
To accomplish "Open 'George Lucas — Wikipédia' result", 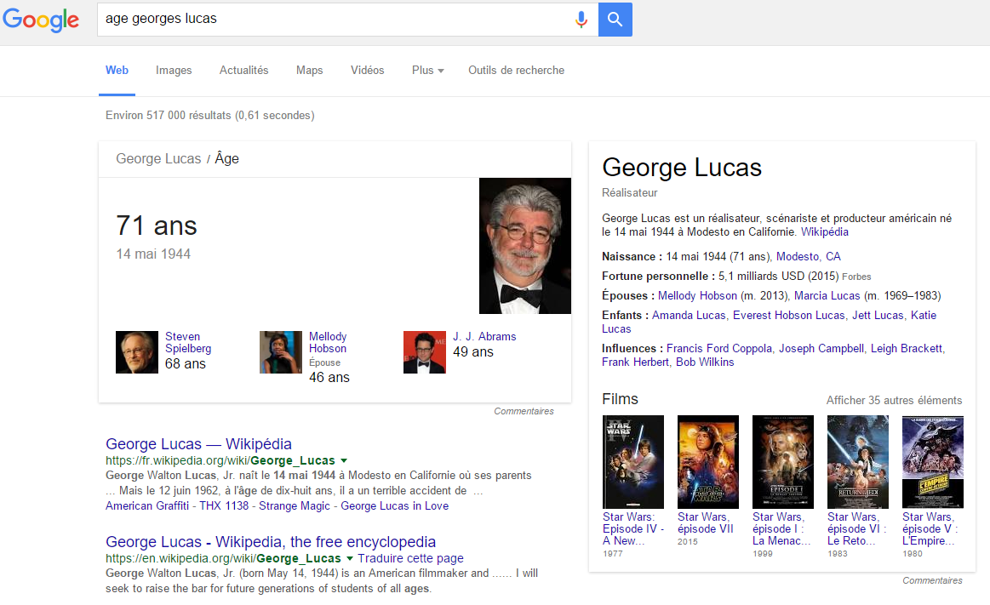I will pyautogui.click(x=198, y=443).
